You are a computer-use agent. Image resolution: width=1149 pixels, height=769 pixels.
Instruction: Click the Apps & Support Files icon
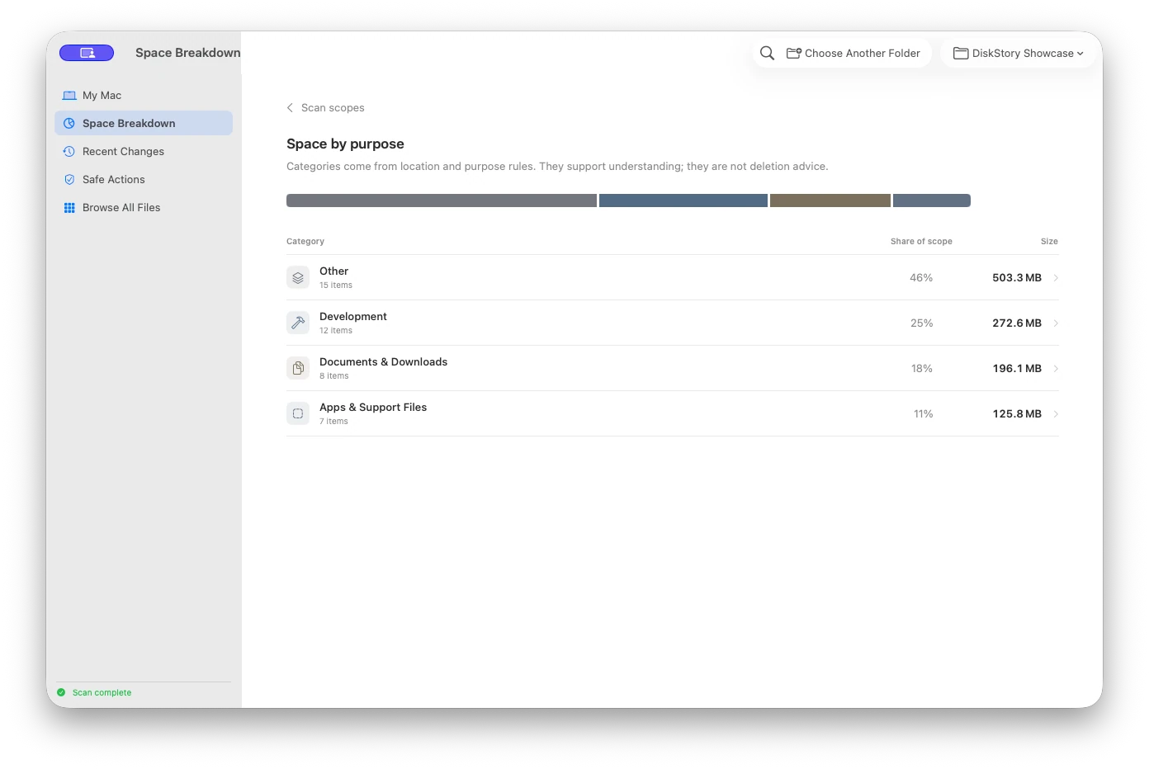[298, 413]
